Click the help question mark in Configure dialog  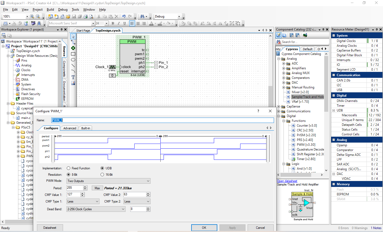tap(258, 111)
